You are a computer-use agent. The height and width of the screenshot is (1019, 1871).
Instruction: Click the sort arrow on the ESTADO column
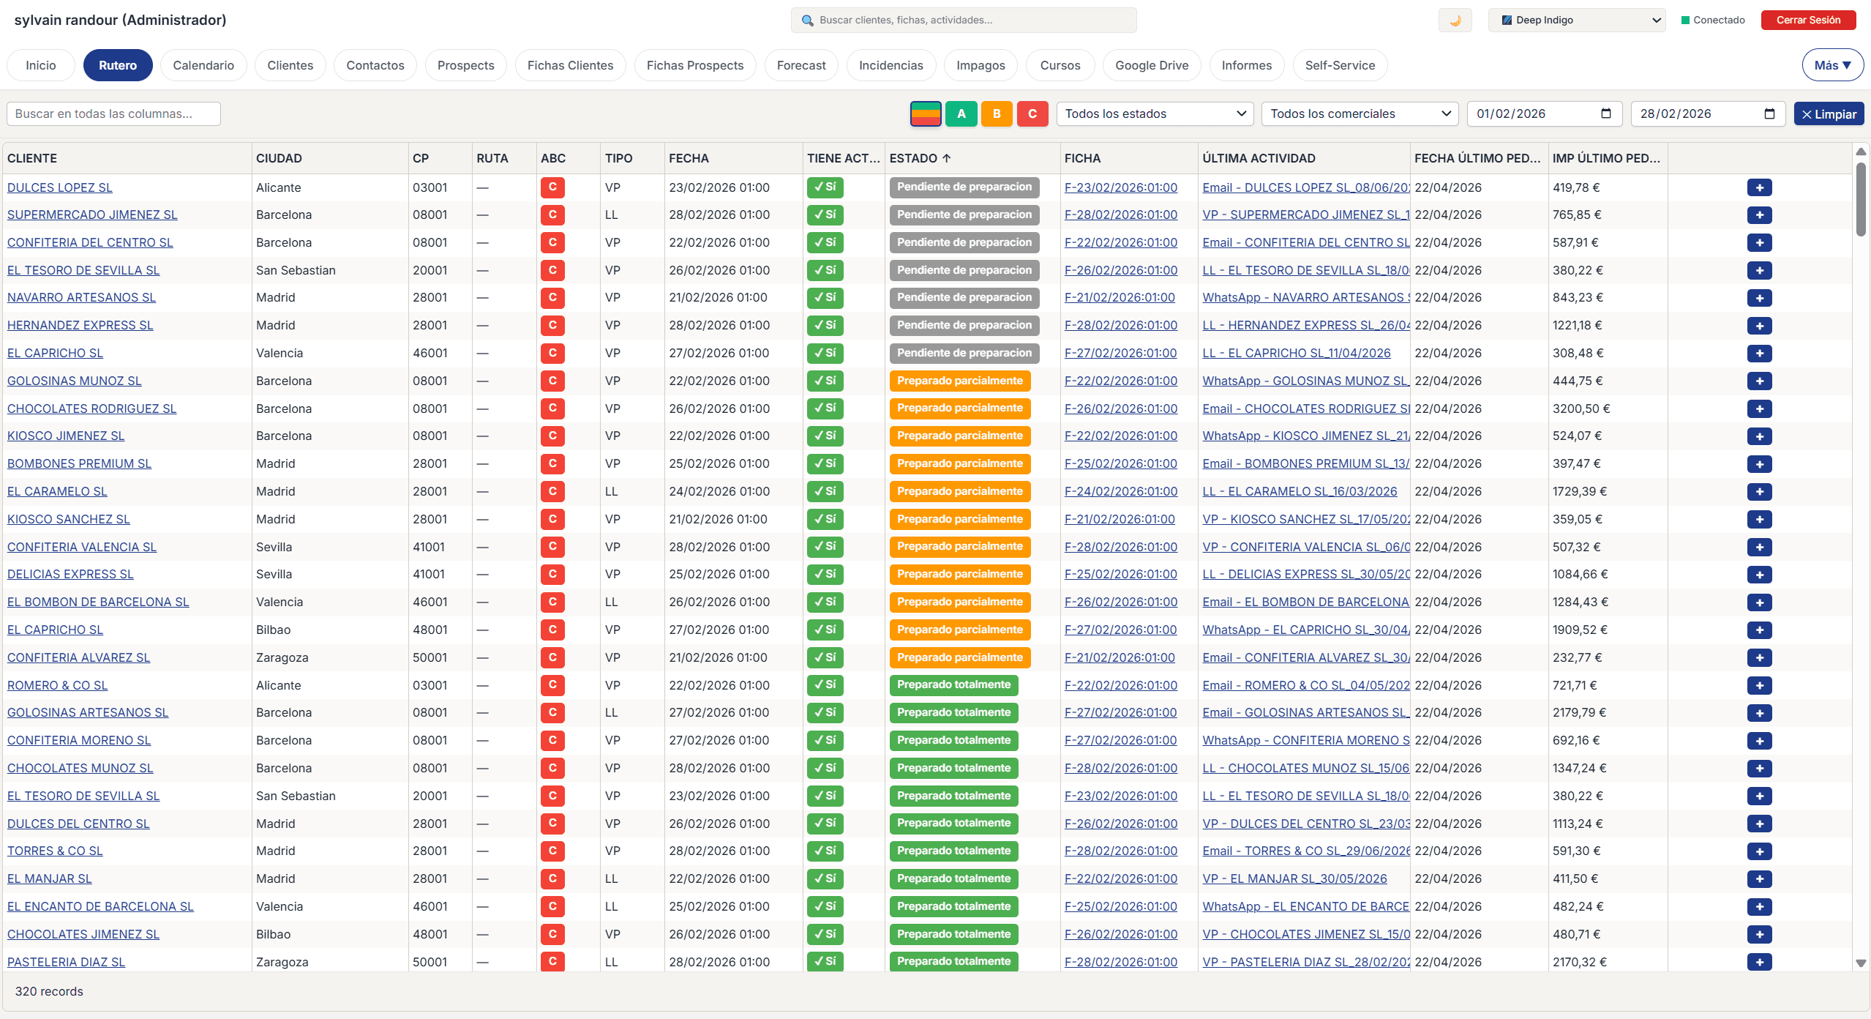[x=945, y=158]
